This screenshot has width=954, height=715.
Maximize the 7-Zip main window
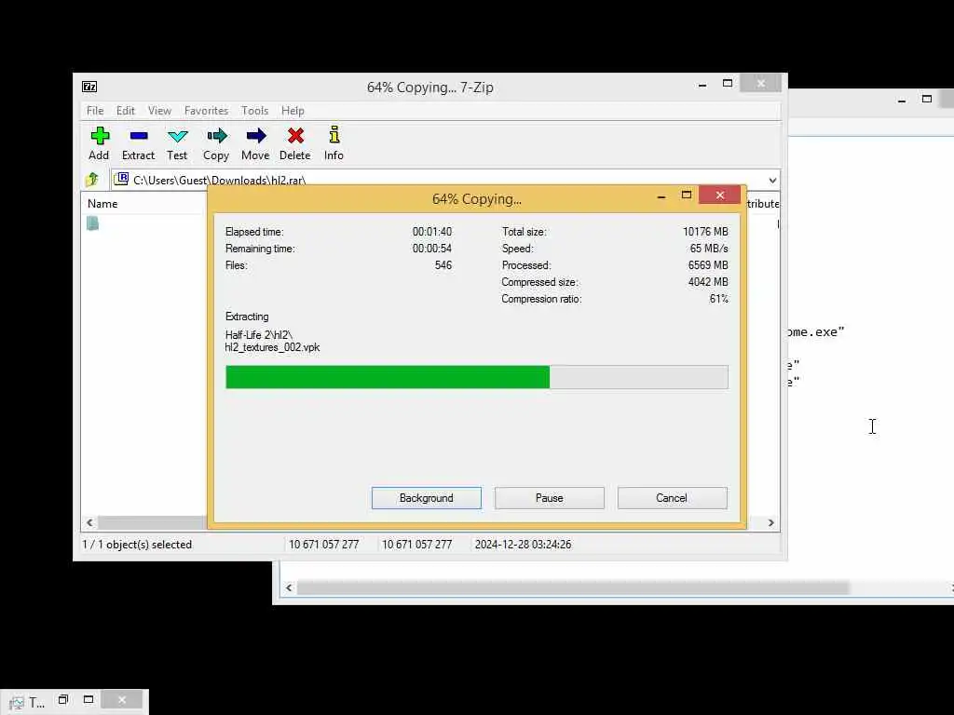point(728,83)
